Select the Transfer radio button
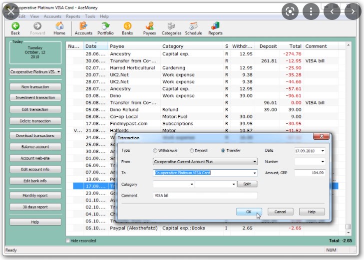Viewport: 364px width, 260px height. (x=223, y=151)
